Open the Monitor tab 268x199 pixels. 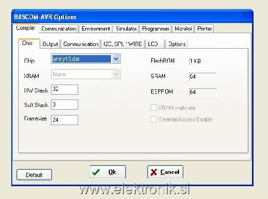pyautogui.click(x=183, y=29)
